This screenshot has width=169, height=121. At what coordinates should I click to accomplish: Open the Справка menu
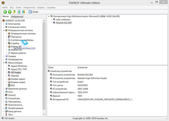[51, 8]
